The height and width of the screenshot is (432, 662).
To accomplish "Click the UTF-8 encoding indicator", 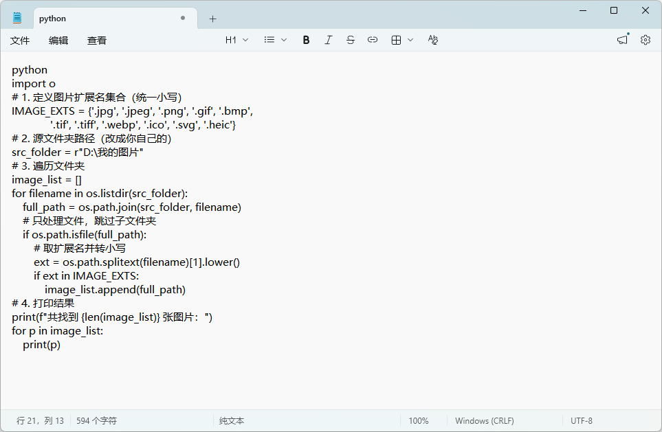I will pyautogui.click(x=582, y=420).
